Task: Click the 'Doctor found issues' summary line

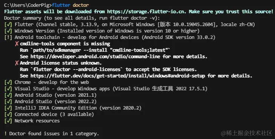Action: coord(52,134)
